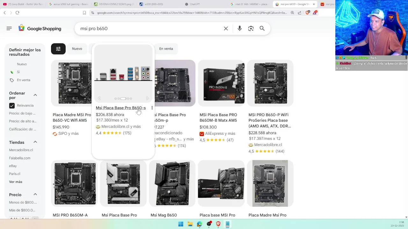Open Brave browser from taskbar

[x=218, y=224]
